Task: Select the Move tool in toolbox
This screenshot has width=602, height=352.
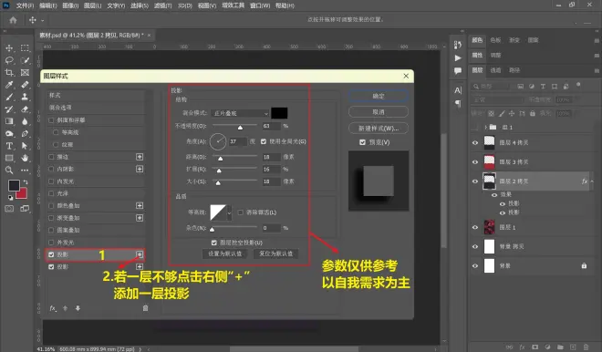Action: tap(9, 48)
